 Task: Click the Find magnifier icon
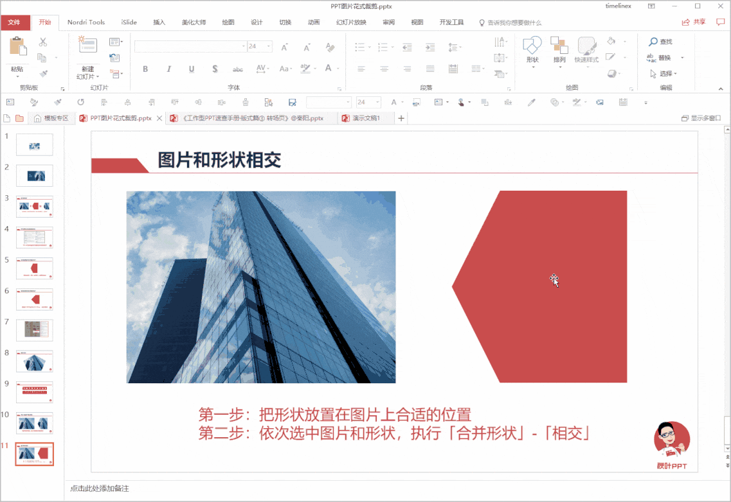653,42
